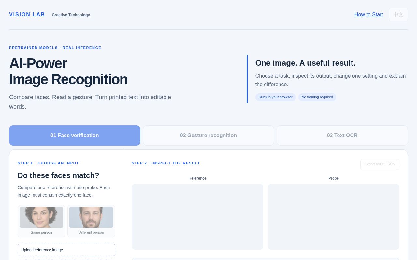
Task: Click the PRETRAINED MODELS · REAL INFERENCE label
Action: (55, 48)
